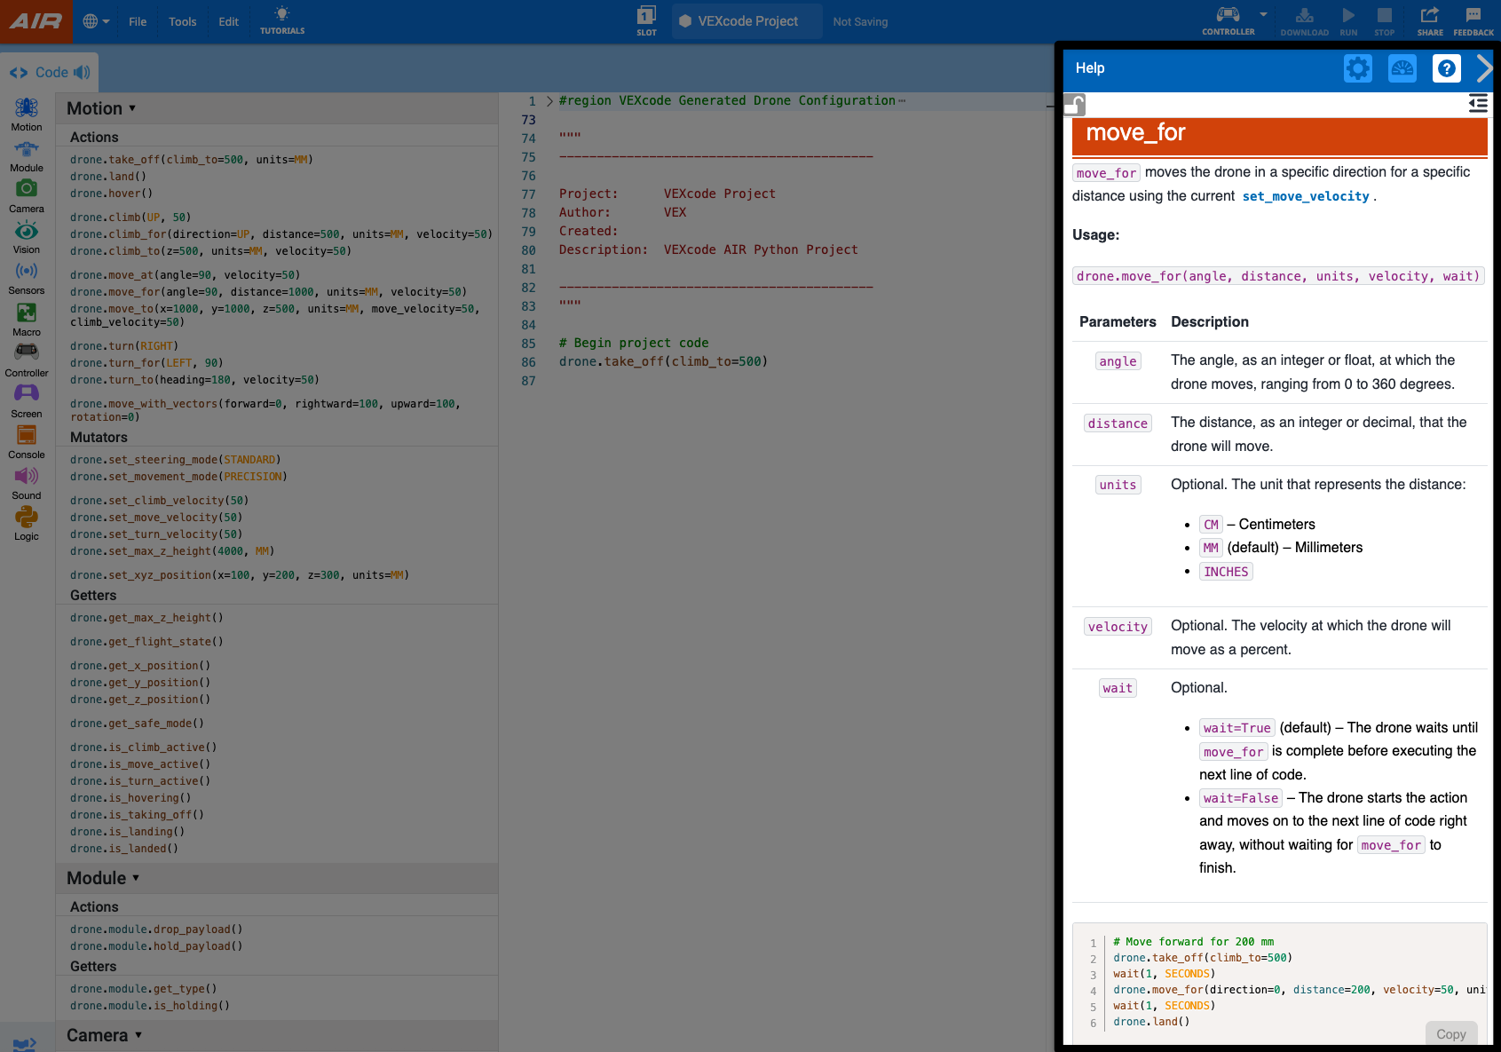The height and width of the screenshot is (1052, 1501).
Task: Click the Copy button on the code example
Action: coord(1451,1033)
